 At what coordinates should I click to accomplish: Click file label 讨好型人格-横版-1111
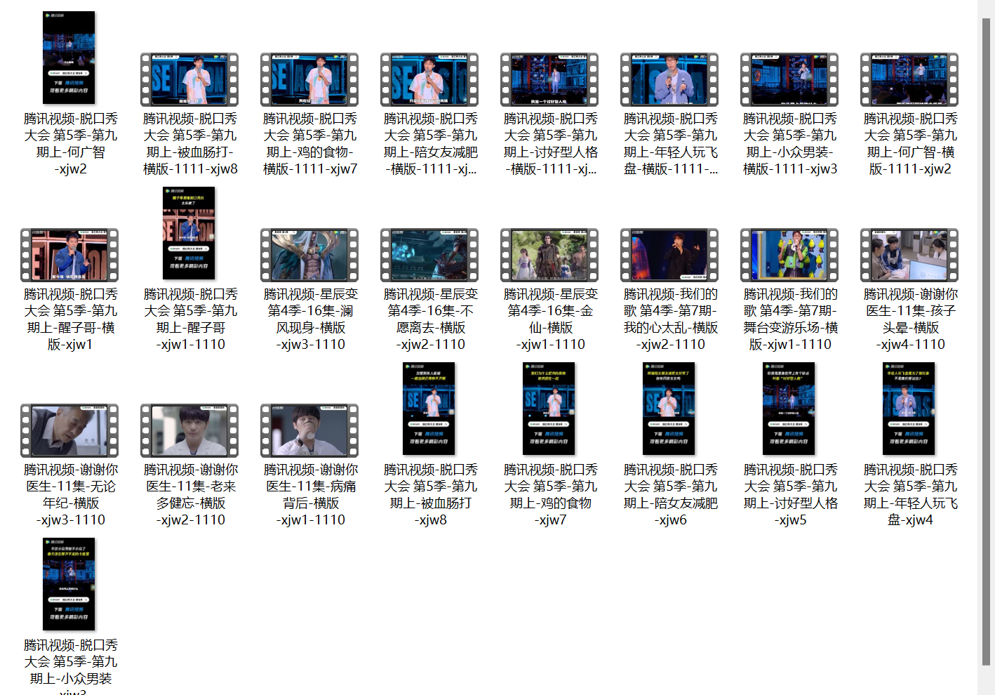click(550, 144)
